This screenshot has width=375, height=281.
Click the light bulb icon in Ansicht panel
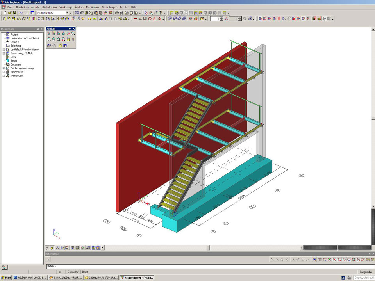point(73,39)
